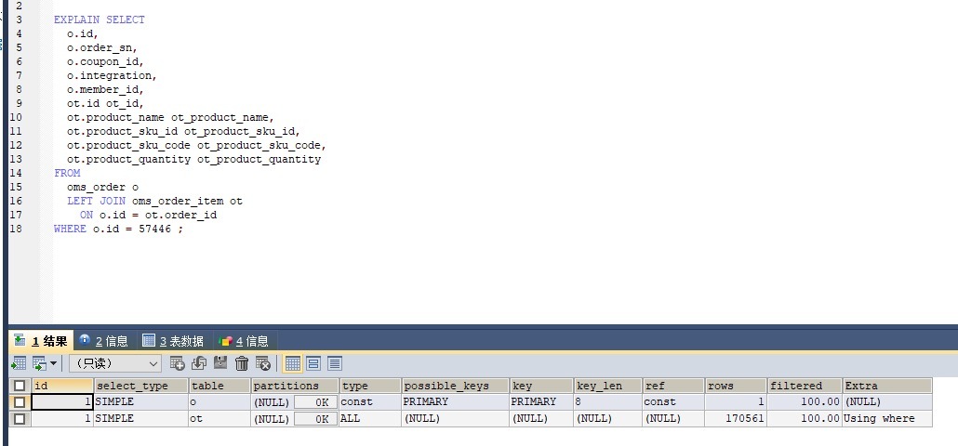958x446 pixels.
Task: Check the select-all checkbox in header row
Action: [20, 386]
